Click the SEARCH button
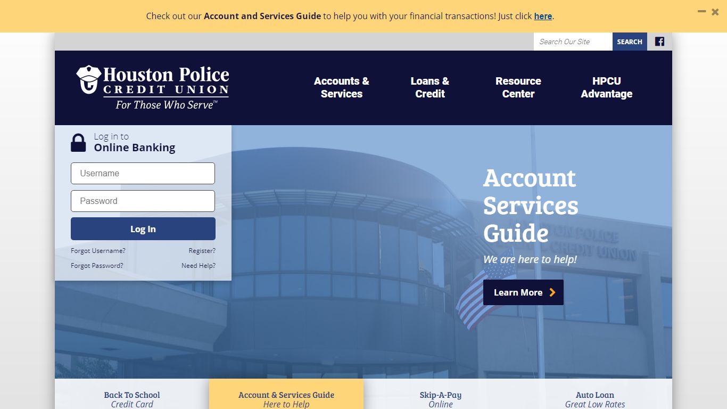Screen dimensions: 727x409 pyautogui.click(x=630, y=42)
